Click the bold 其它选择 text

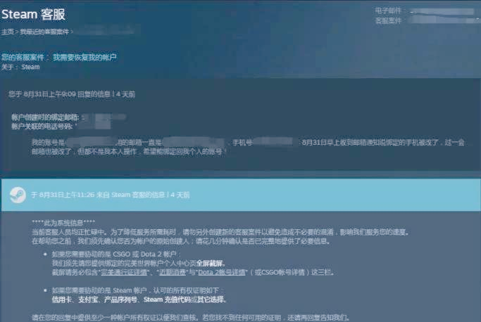click(x=211, y=300)
